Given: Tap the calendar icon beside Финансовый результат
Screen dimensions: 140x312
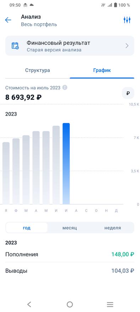Looking at the screenshot, I should coord(15,46).
